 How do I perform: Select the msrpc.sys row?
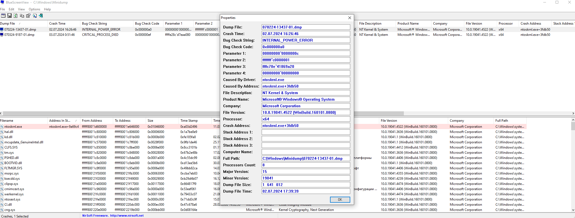[x=263, y=173]
